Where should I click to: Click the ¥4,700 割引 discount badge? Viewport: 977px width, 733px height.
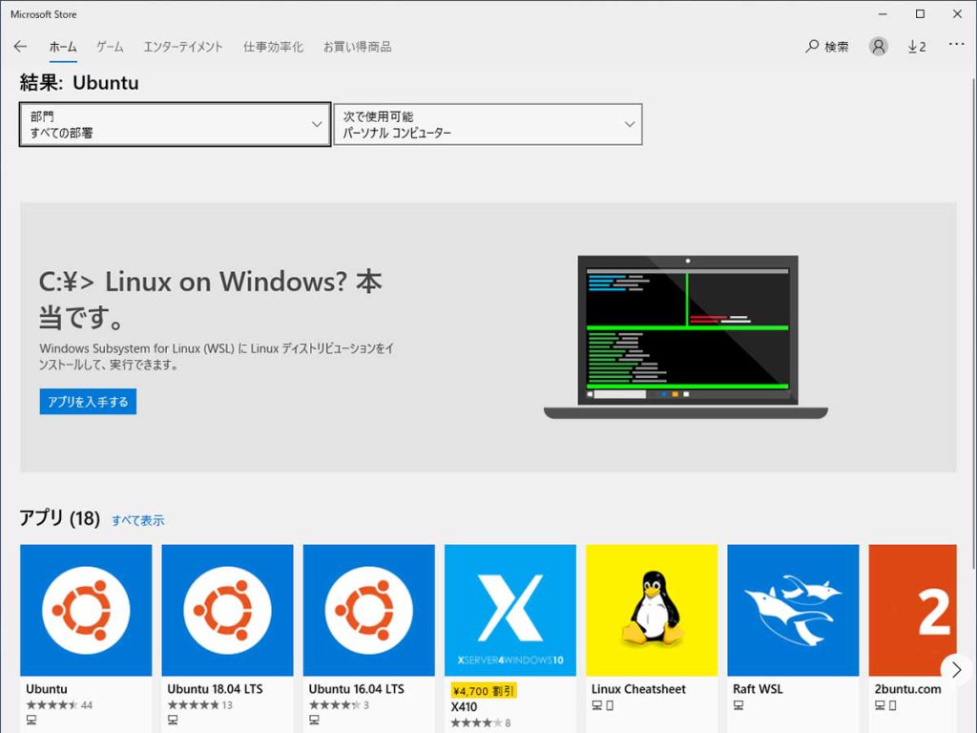pos(484,691)
